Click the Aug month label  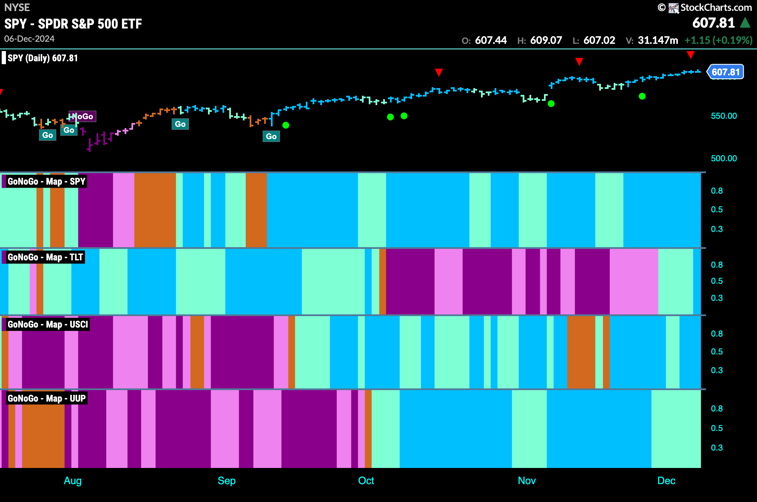tap(73, 481)
